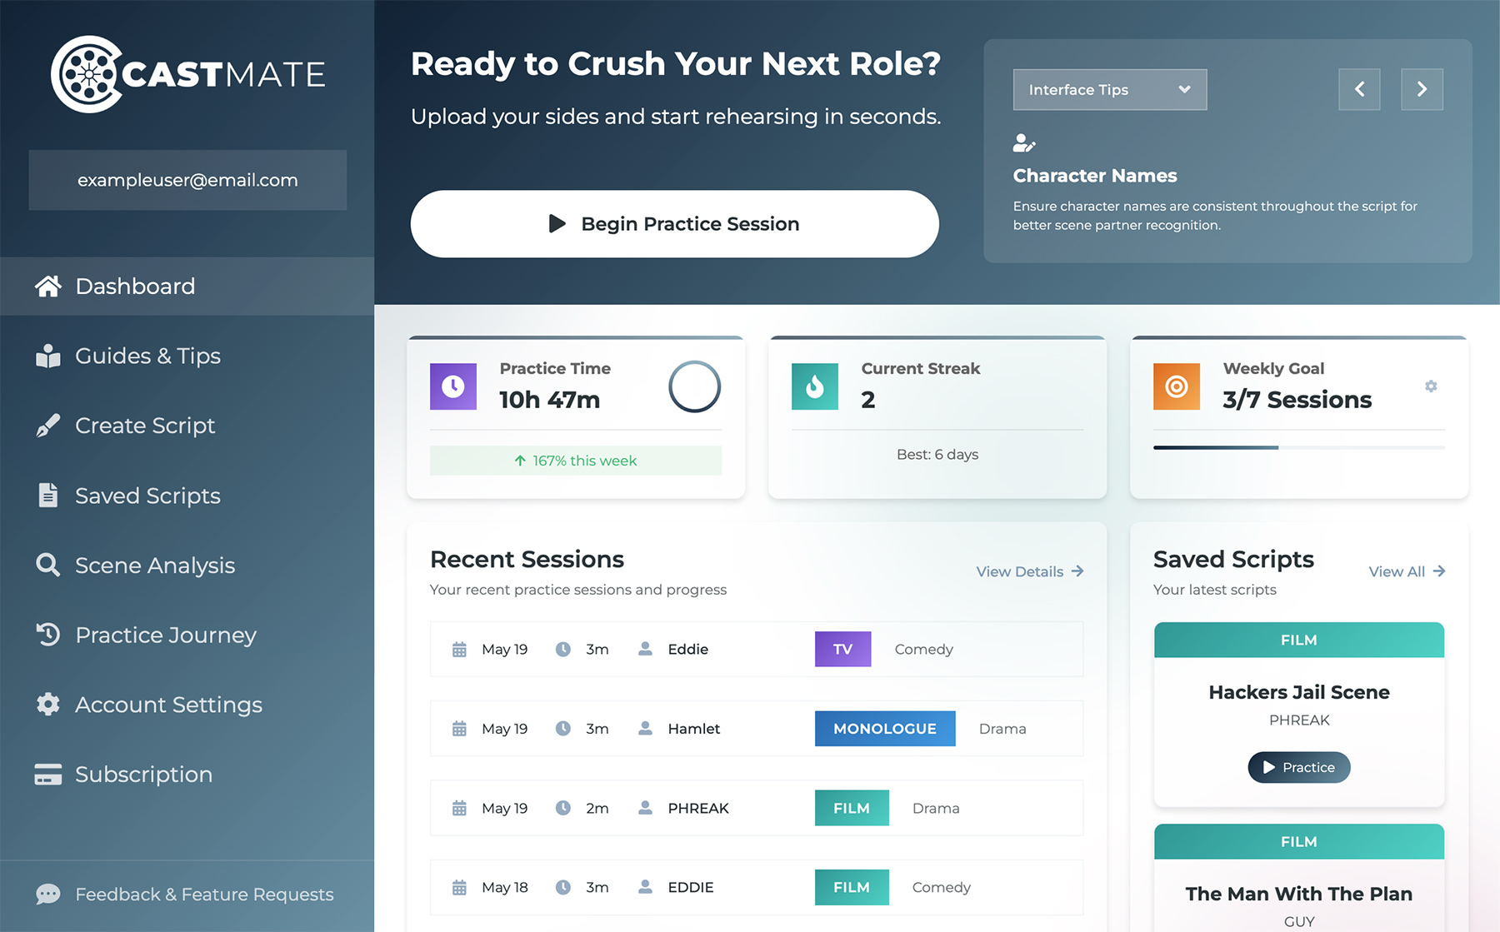Click the purple Practice Time clock icon

click(453, 386)
